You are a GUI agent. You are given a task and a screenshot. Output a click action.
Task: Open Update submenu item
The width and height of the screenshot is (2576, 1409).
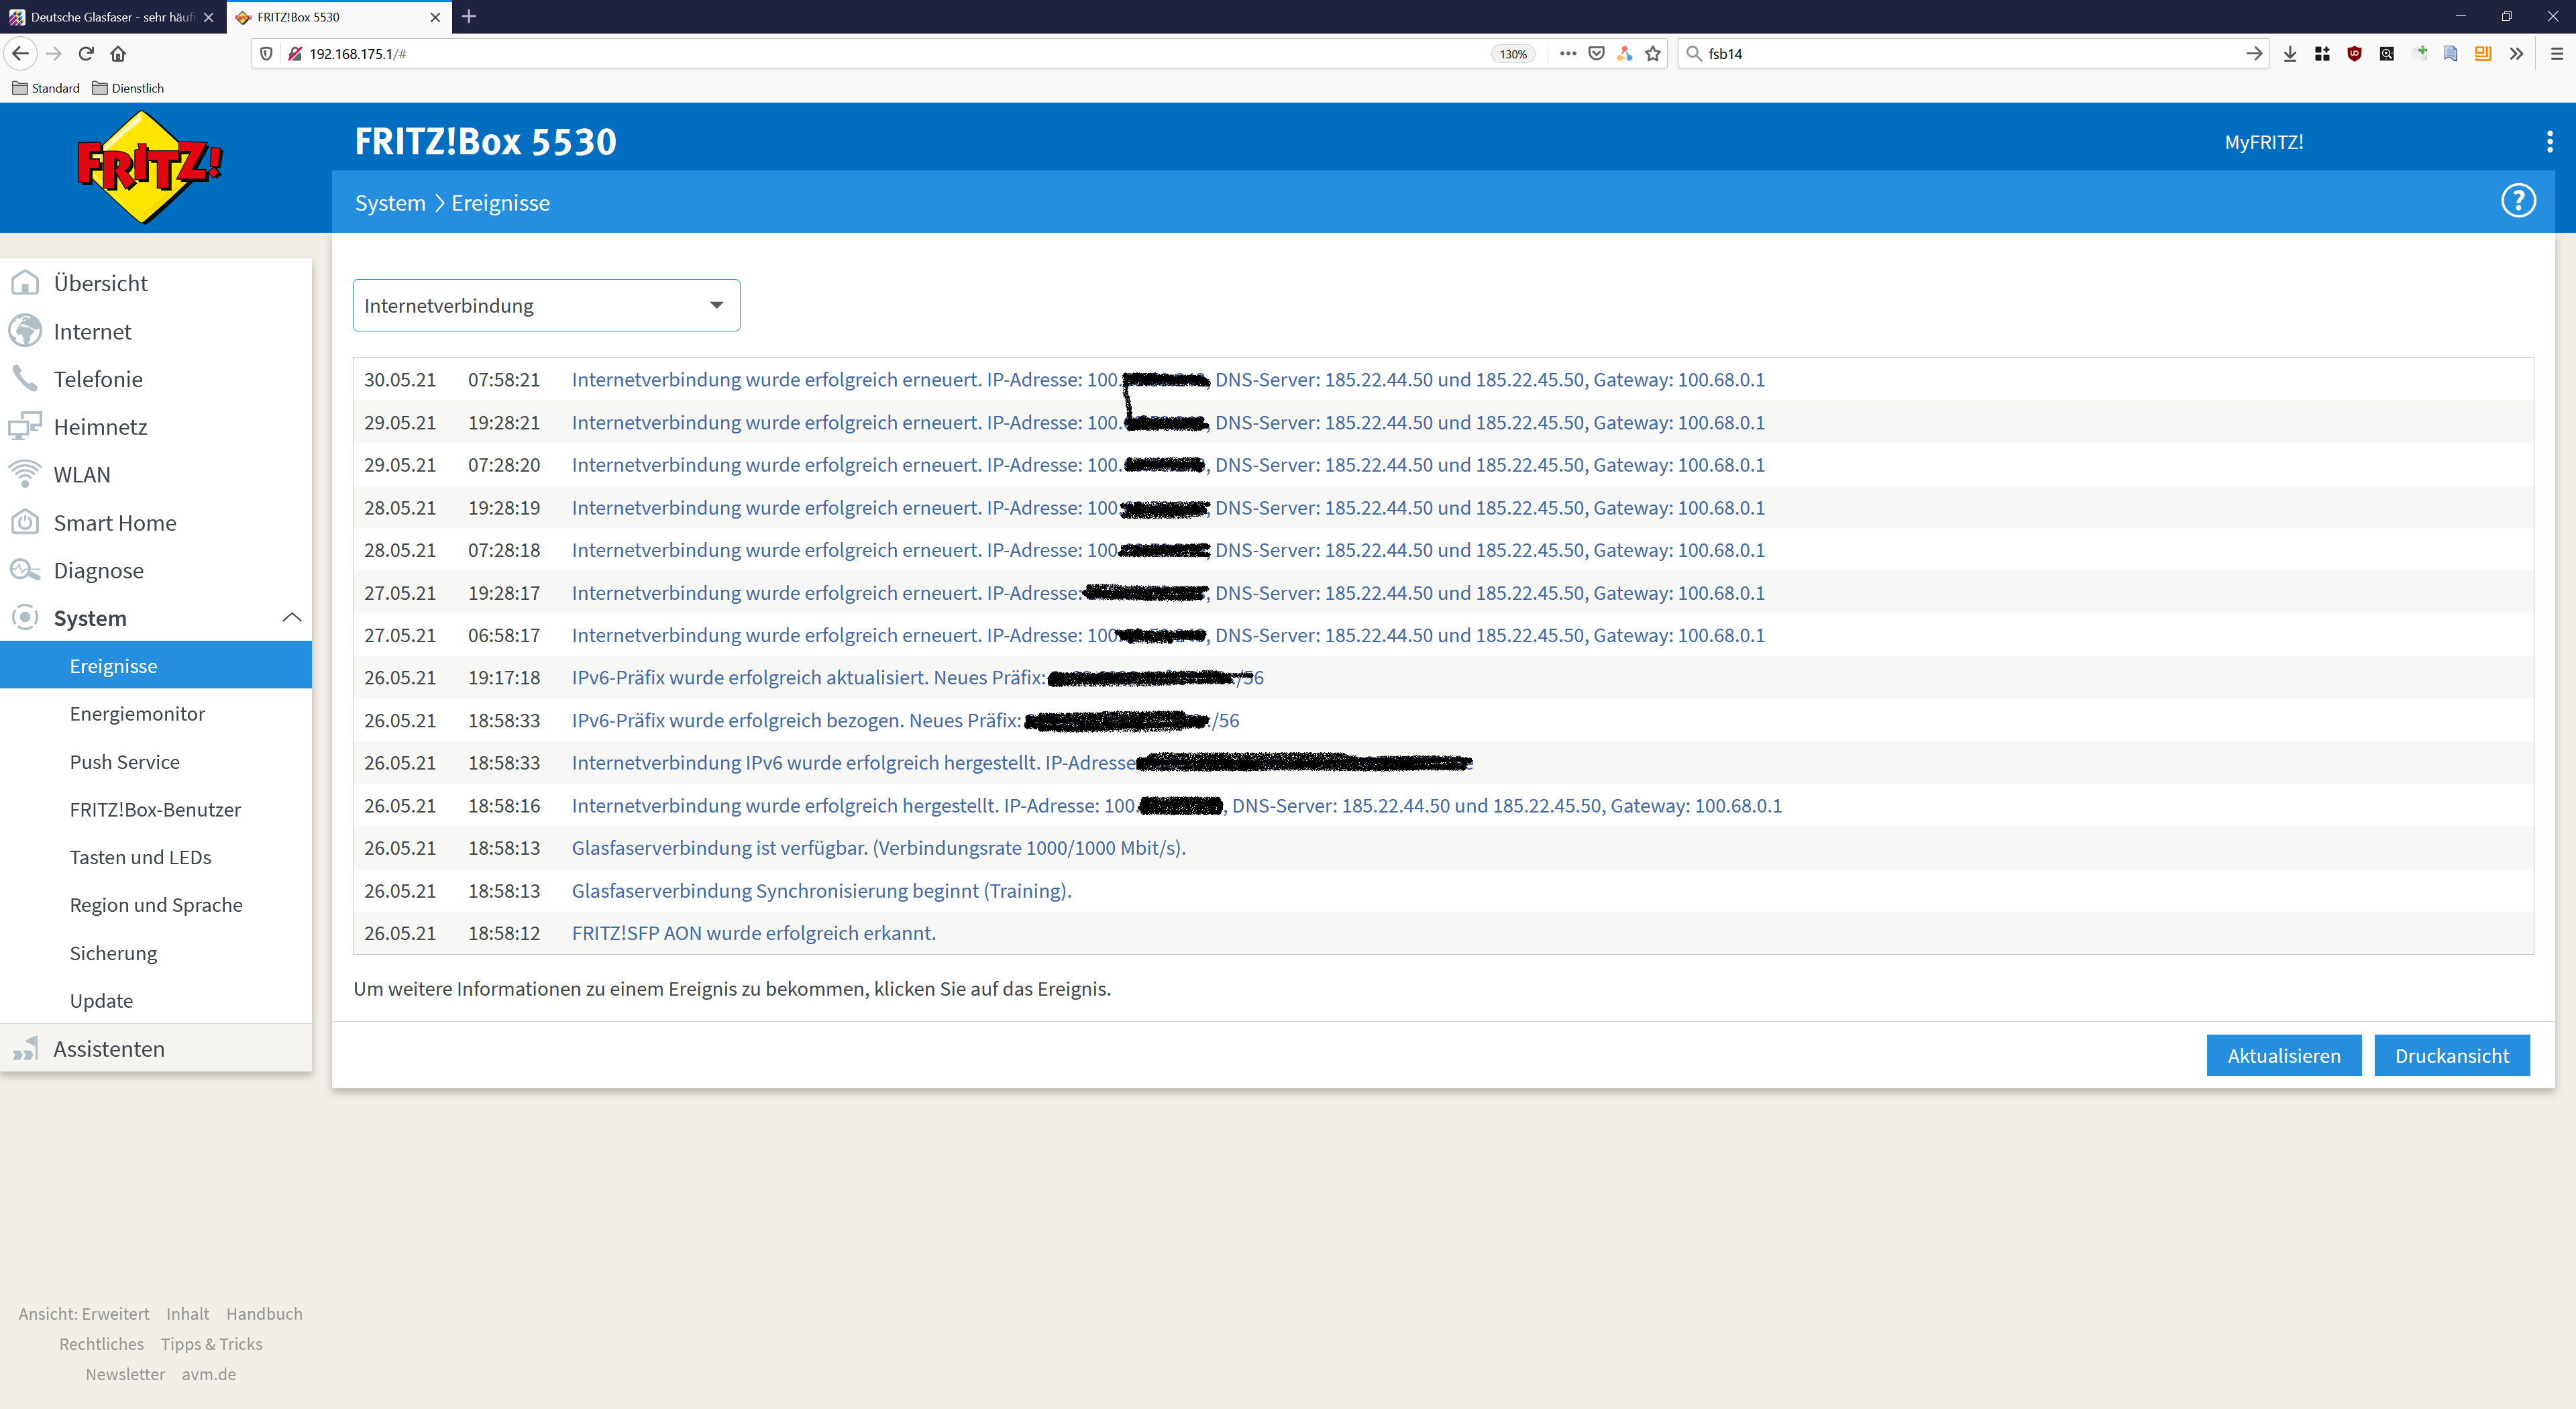click(x=101, y=1001)
